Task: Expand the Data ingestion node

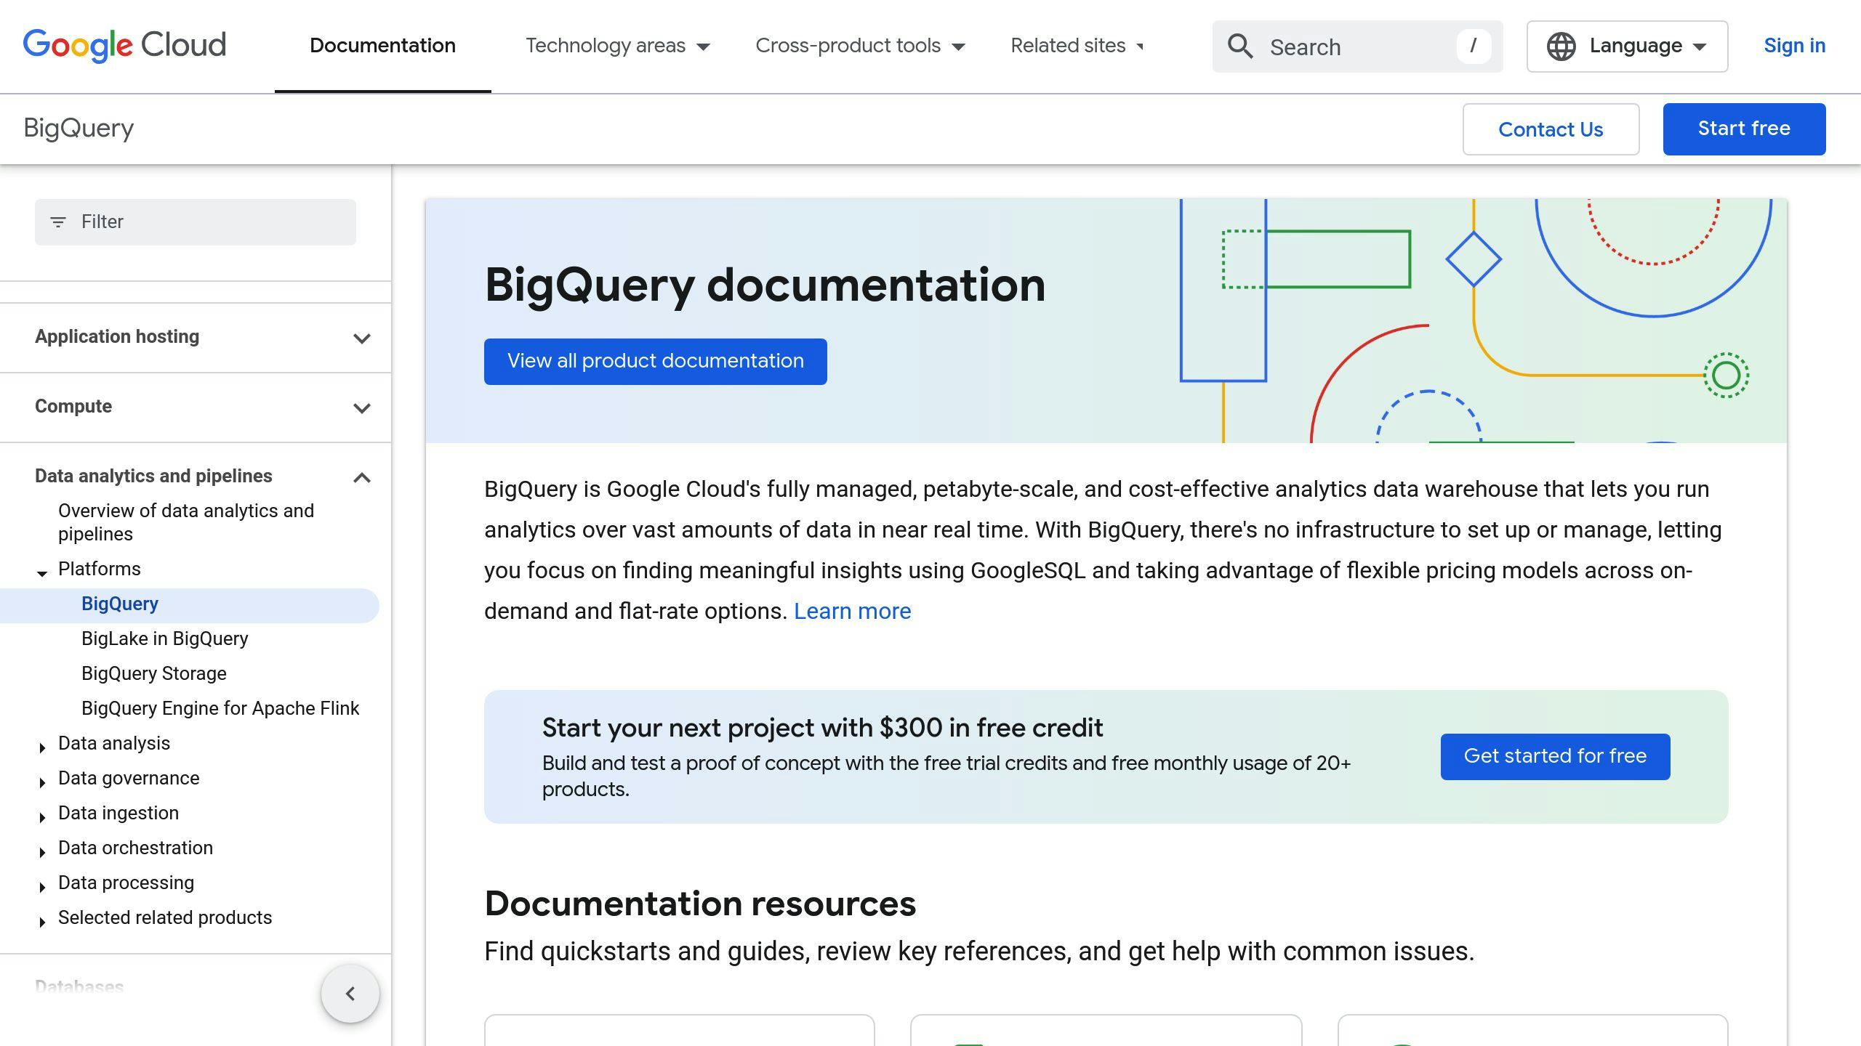Action: (42, 816)
